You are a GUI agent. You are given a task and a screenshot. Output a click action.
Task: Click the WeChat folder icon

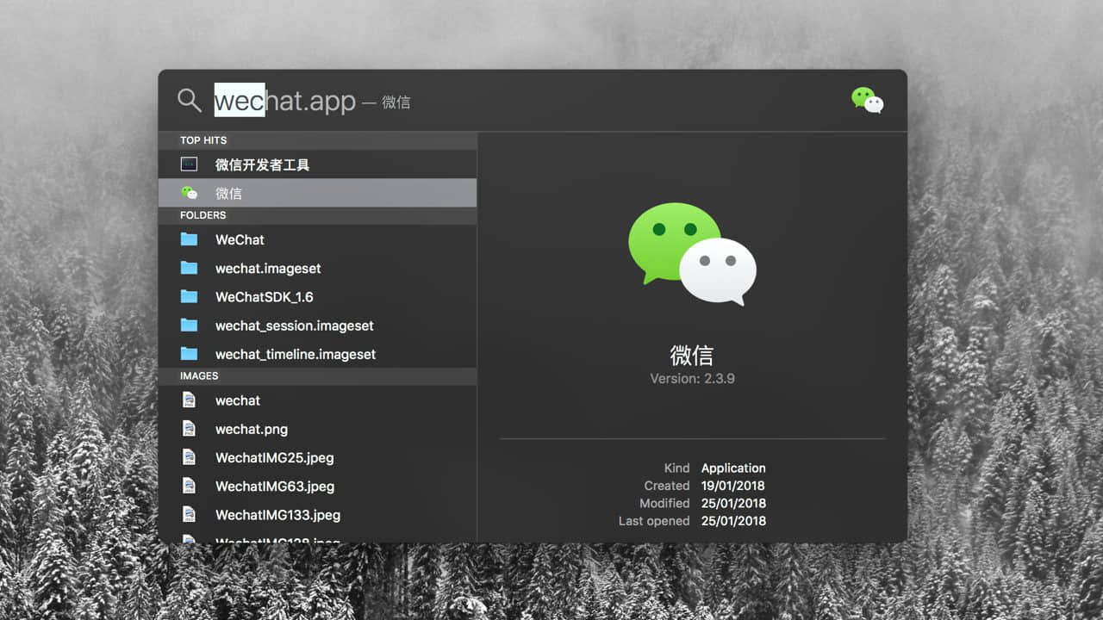[x=189, y=239]
